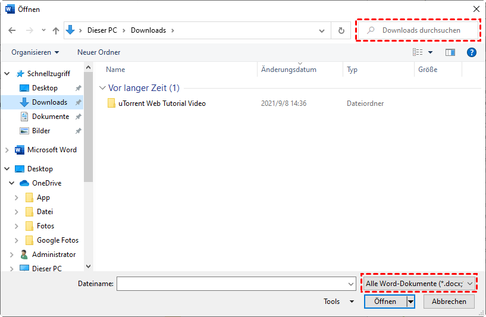Sort by the Größe column header
Image resolution: width=486 pixels, height=317 pixels.
(428, 70)
